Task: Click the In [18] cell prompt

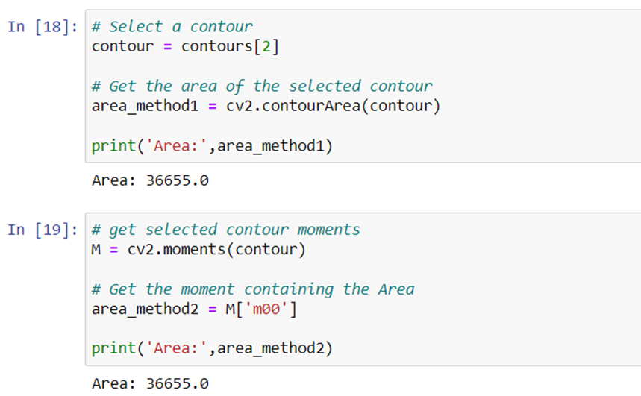Action: (x=43, y=27)
